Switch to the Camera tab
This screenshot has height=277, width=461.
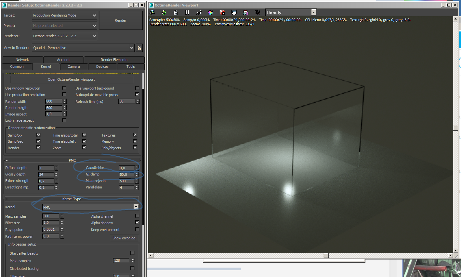(x=74, y=66)
